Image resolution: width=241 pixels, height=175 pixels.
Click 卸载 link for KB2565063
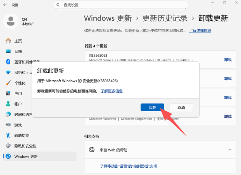pyautogui.click(x=228, y=60)
